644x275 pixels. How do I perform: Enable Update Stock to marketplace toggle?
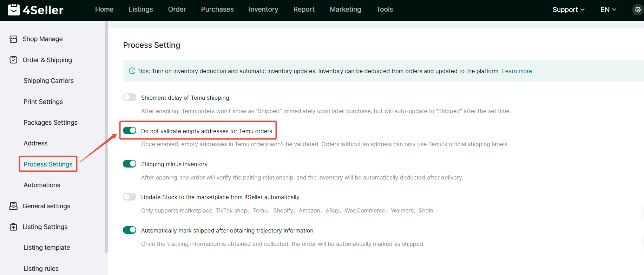(x=130, y=197)
